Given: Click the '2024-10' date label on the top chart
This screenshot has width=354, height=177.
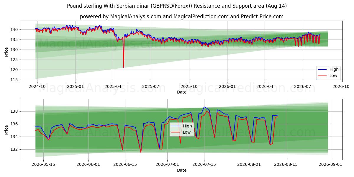Looking at the screenshot, I should point(37,87).
